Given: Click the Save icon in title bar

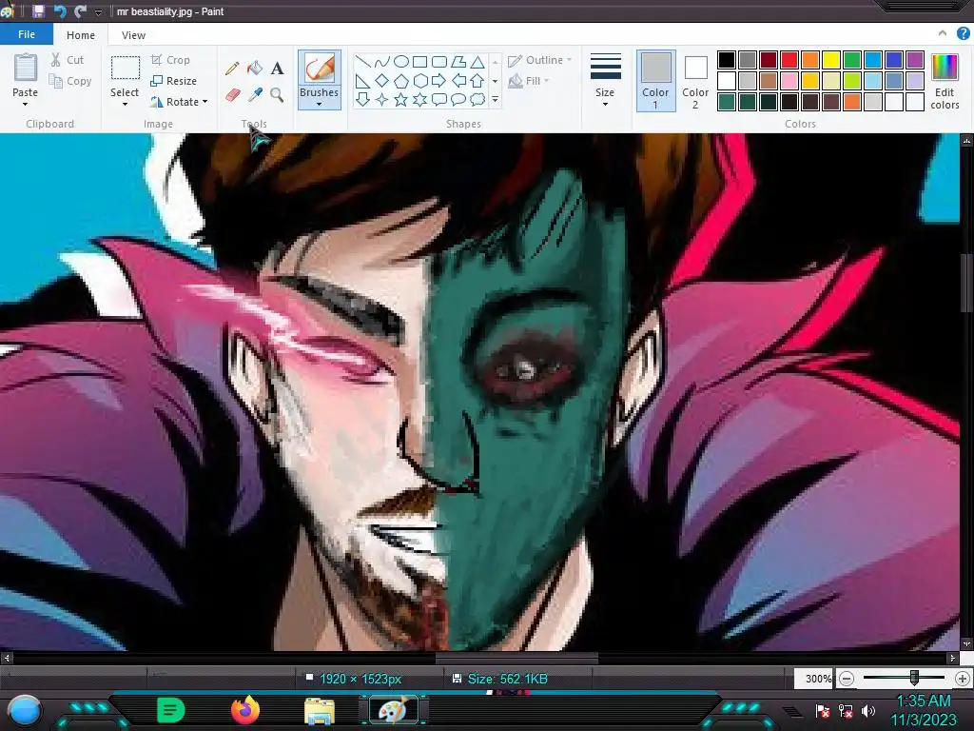Looking at the screenshot, I should click(38, 11).
